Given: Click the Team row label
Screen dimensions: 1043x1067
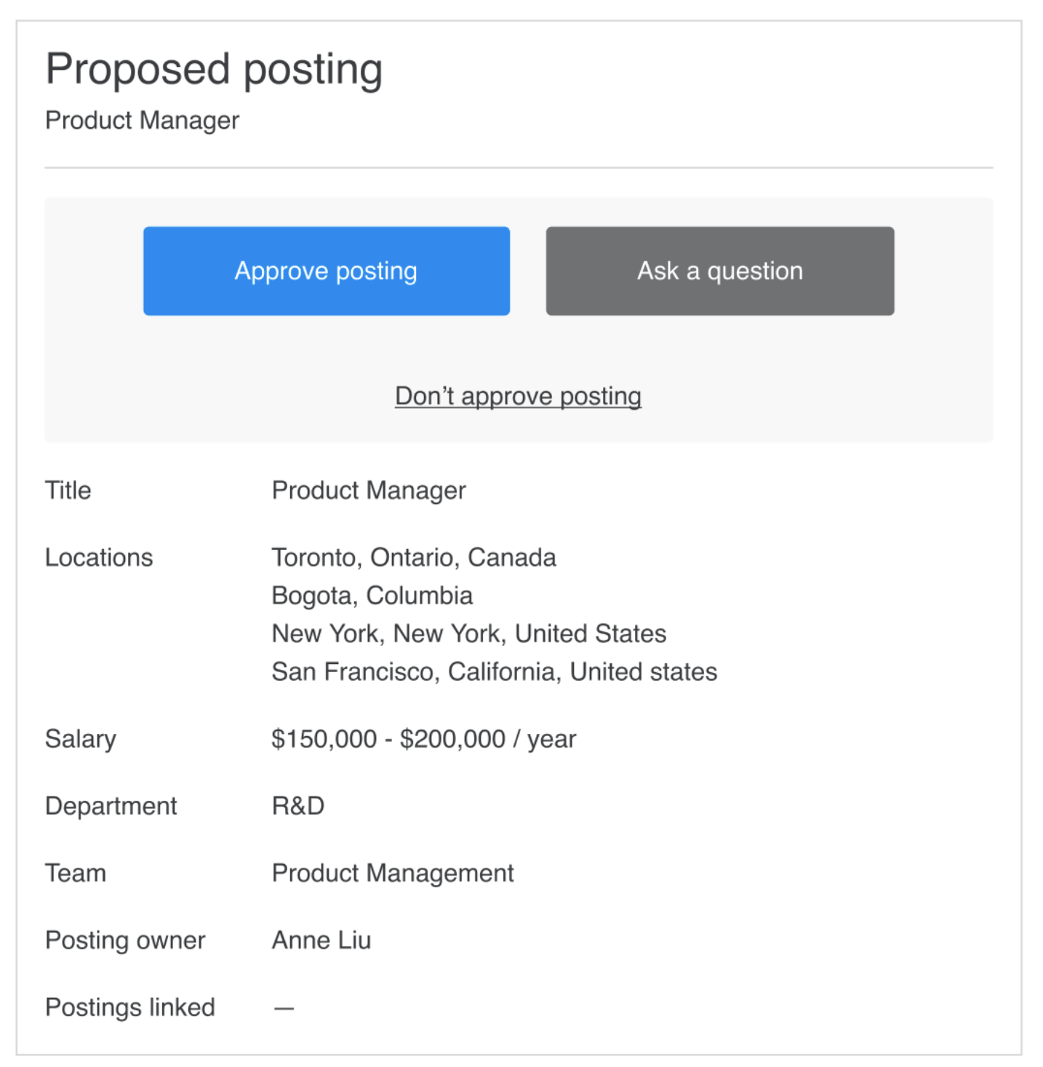Looking at the screenshot, I should 76,873.
